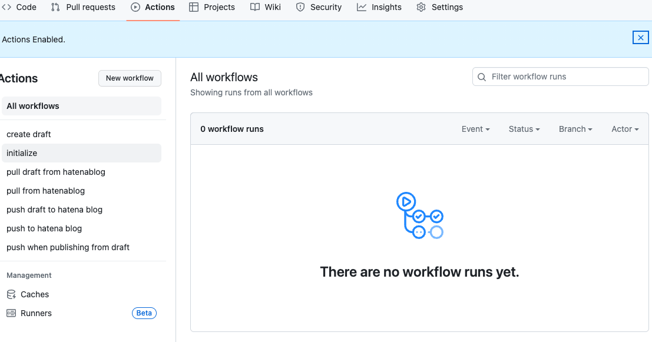Open the repository Settings tab
This screenshot has width=652, height=342.
point(439,7)
